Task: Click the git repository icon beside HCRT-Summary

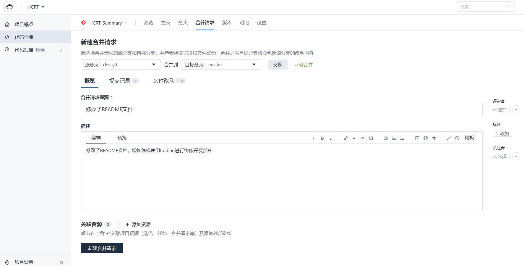Action: click(x=83, y=23)
